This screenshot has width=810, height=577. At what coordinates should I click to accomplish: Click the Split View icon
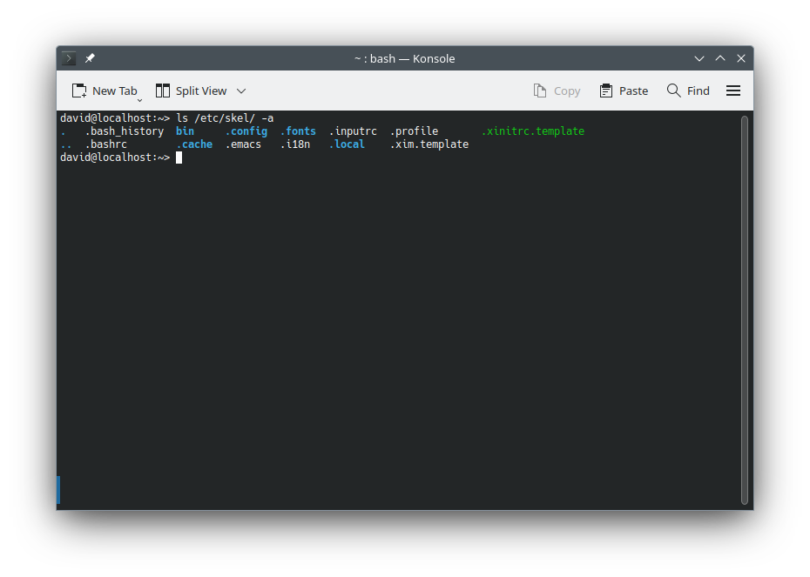(x=163, y=91)
